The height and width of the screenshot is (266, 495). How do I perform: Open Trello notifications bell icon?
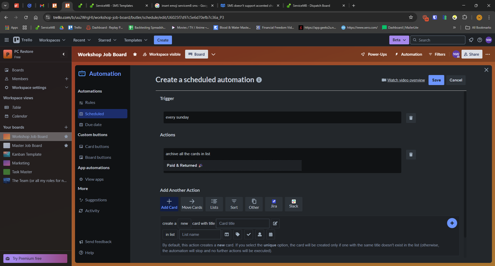click(471, 40)
